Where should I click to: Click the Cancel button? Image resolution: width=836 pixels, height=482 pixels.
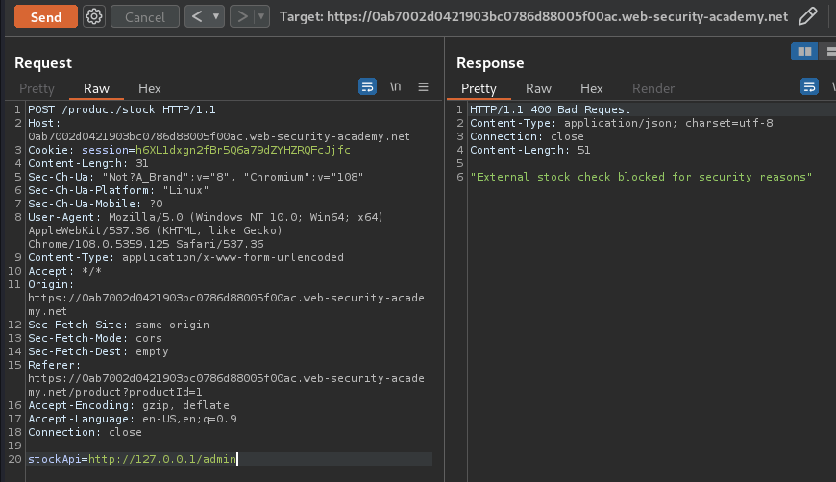(145, 16)
